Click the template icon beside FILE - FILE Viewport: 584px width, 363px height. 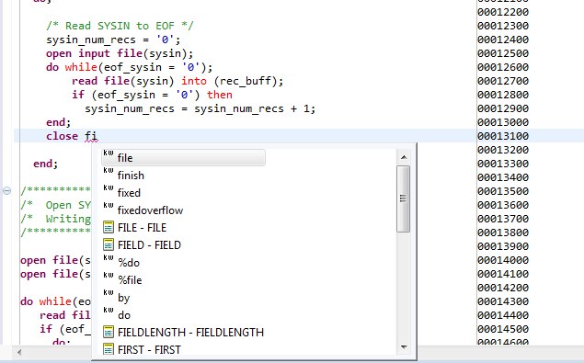point(109,227)
